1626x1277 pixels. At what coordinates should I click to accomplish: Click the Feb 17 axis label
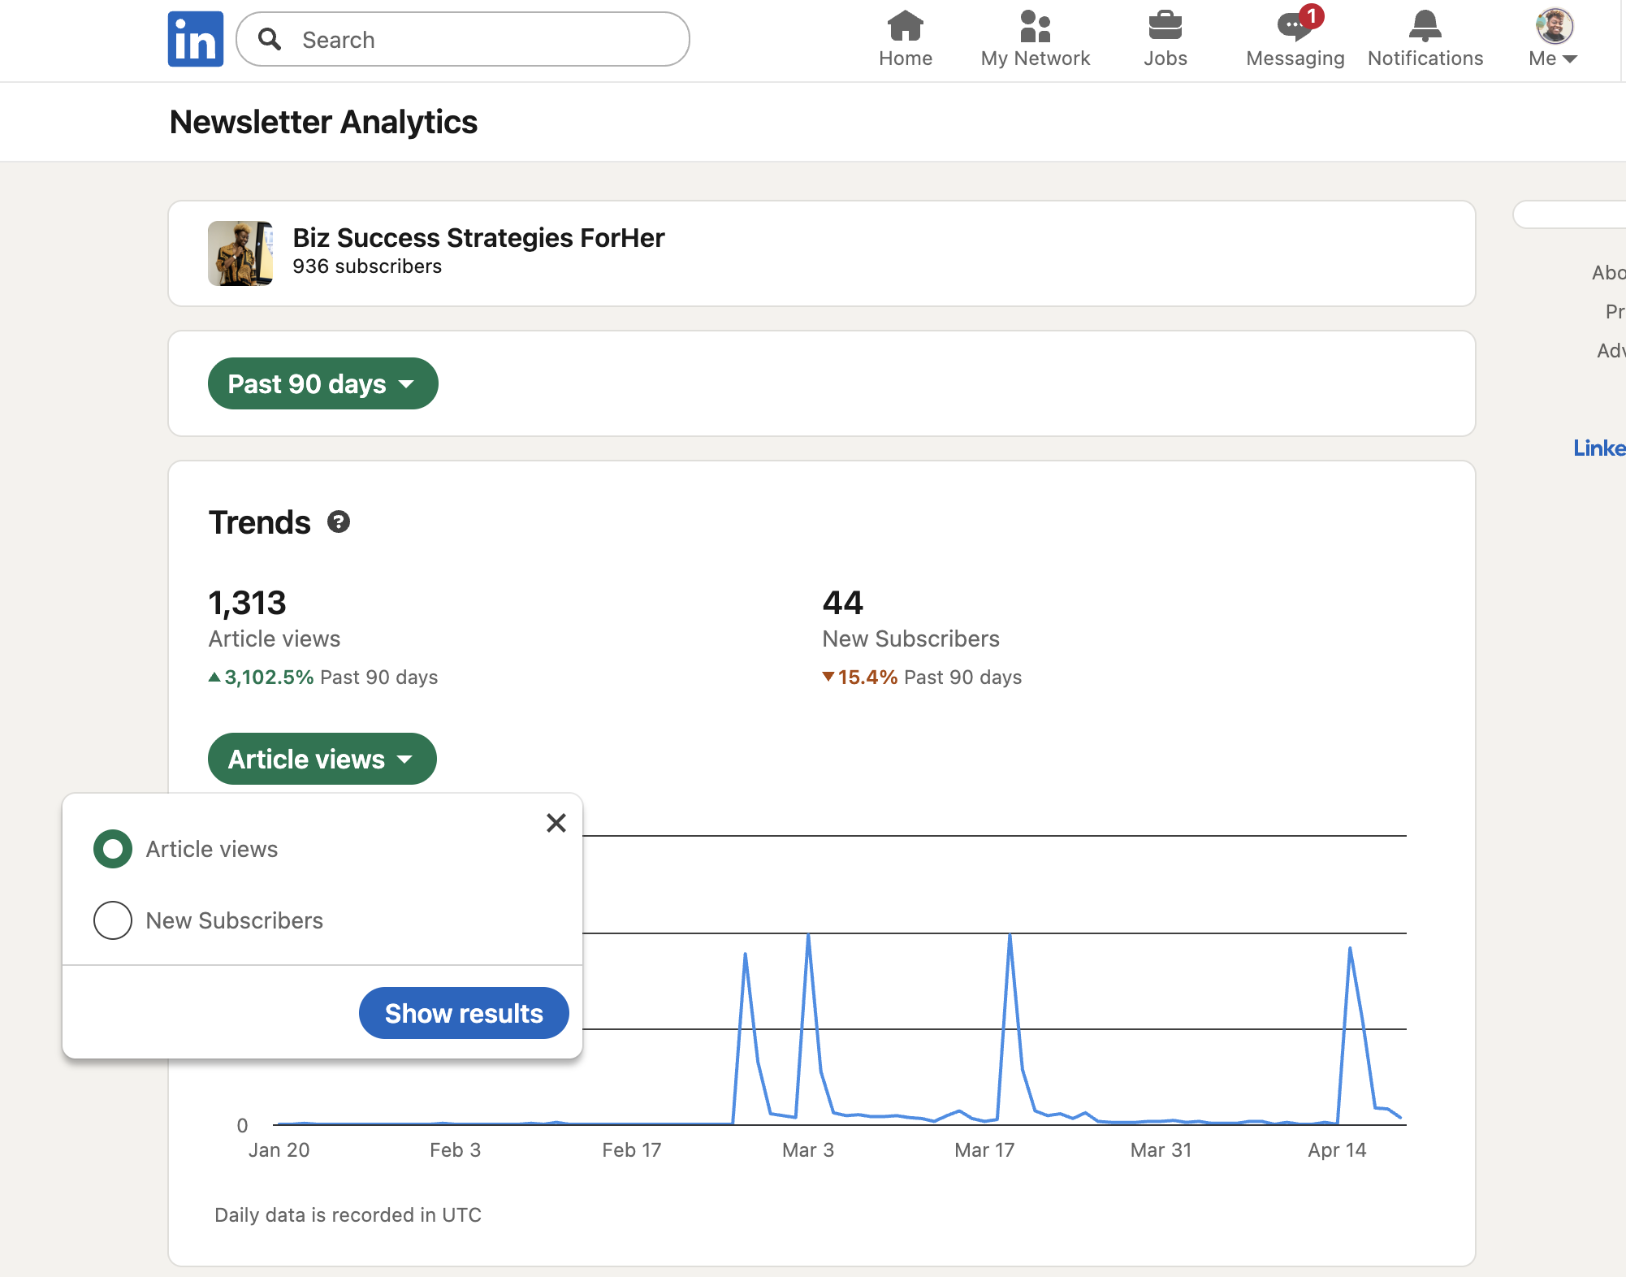(x=632, y=1150)
